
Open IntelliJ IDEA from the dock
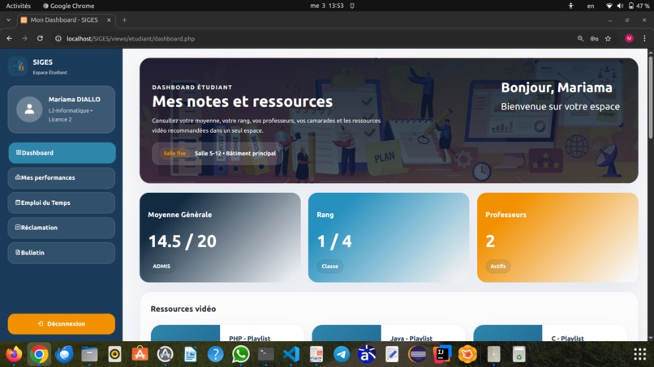click(x=442, y=355)
